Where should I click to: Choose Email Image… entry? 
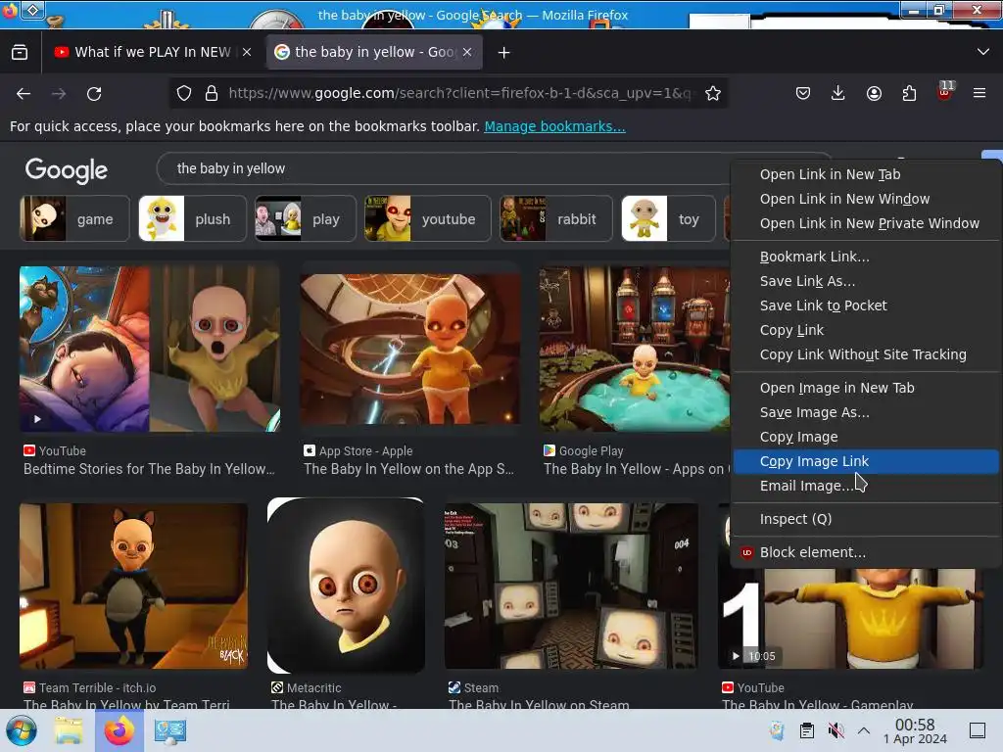866,486
